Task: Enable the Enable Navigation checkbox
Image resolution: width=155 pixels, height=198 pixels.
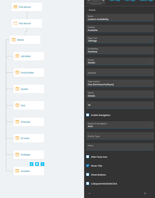Action: 88,115
